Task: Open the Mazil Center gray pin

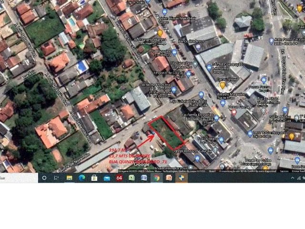Action: pyautogui.click(x=191, y=167)
